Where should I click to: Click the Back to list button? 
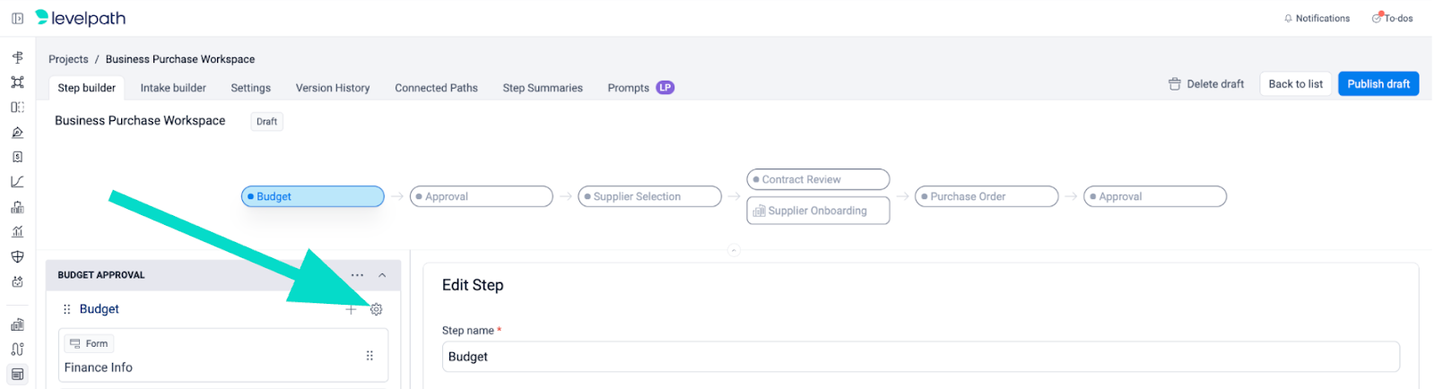point(1295,84)
